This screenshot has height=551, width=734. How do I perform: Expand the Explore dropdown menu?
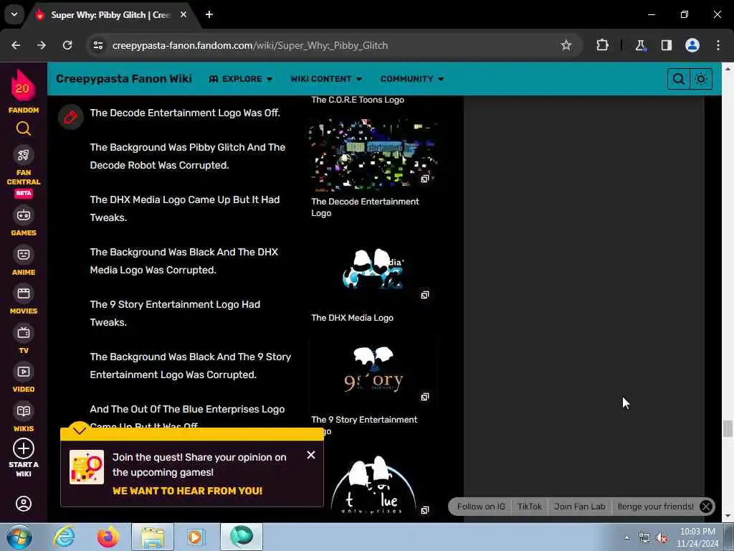(241, 79)
